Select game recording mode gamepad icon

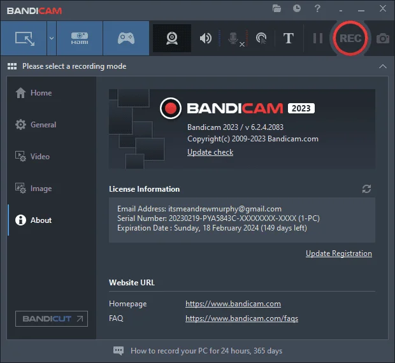point(126,38)
